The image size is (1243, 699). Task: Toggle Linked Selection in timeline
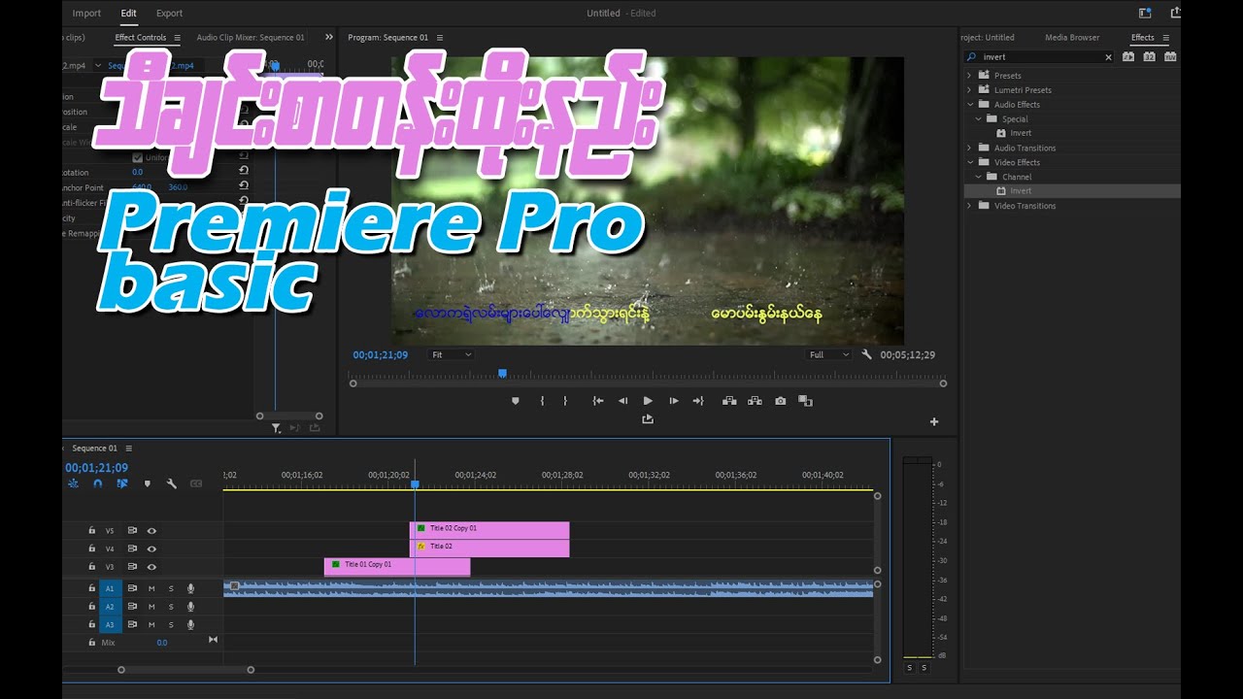[x=122, y=483]
